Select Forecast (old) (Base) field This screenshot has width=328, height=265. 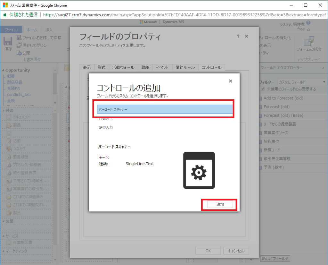click(x=283, y=115)
